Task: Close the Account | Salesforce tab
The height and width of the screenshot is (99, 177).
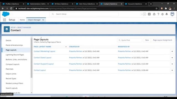Action: [146, 4]
